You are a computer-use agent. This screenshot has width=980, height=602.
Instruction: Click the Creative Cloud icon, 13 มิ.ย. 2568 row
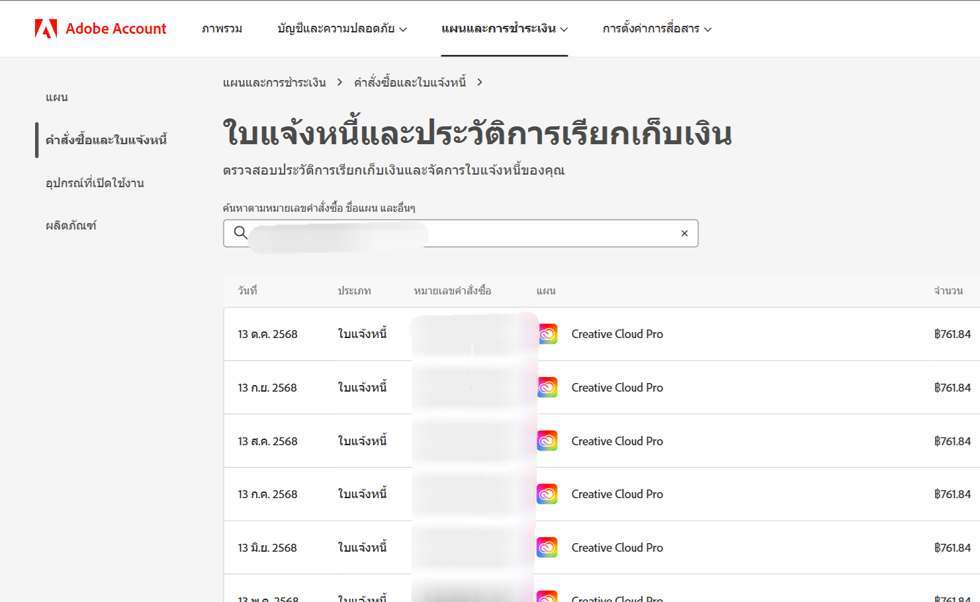coord(547,548)
